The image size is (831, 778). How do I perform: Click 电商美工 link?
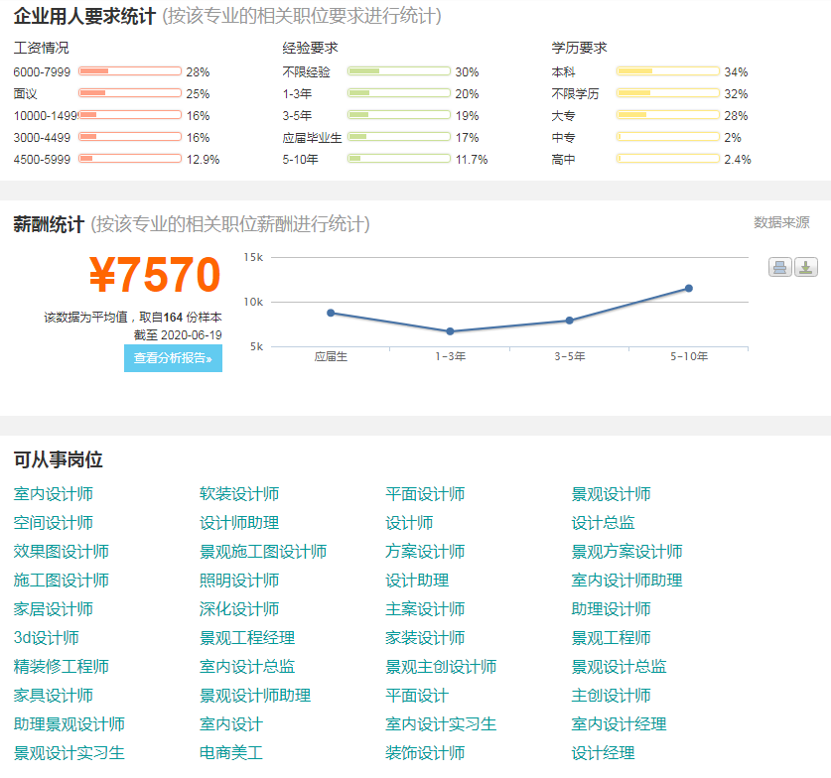tap(231, 752)
